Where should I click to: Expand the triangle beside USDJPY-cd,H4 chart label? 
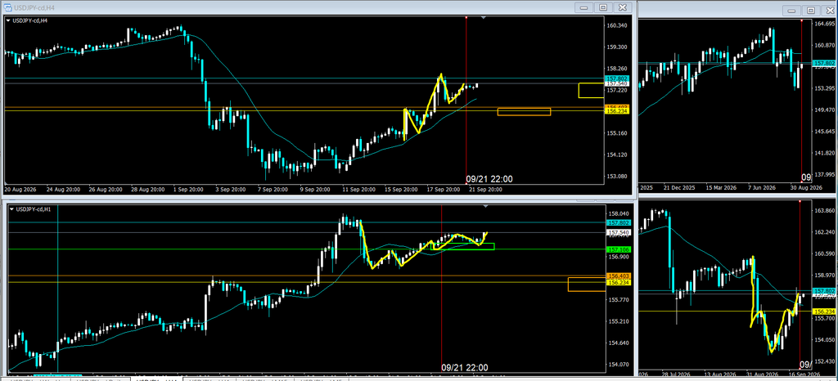[9, 20]
